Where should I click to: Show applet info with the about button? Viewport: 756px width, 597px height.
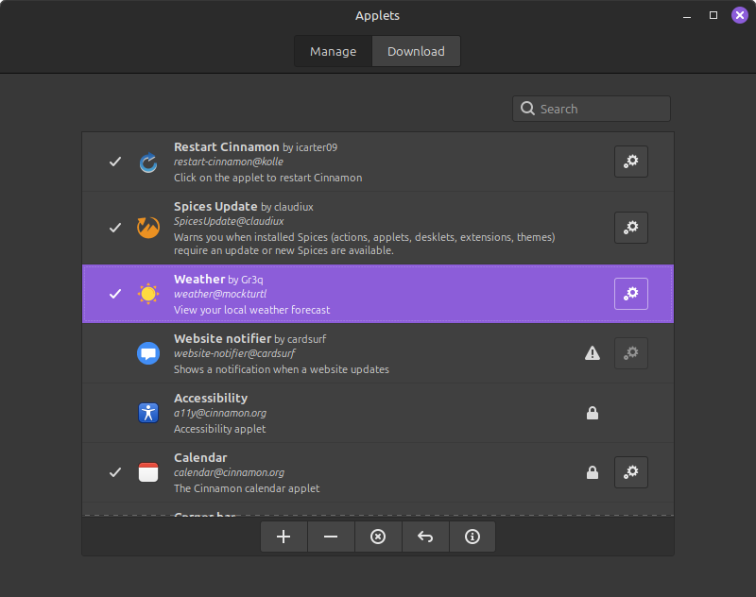coord(472,537)
